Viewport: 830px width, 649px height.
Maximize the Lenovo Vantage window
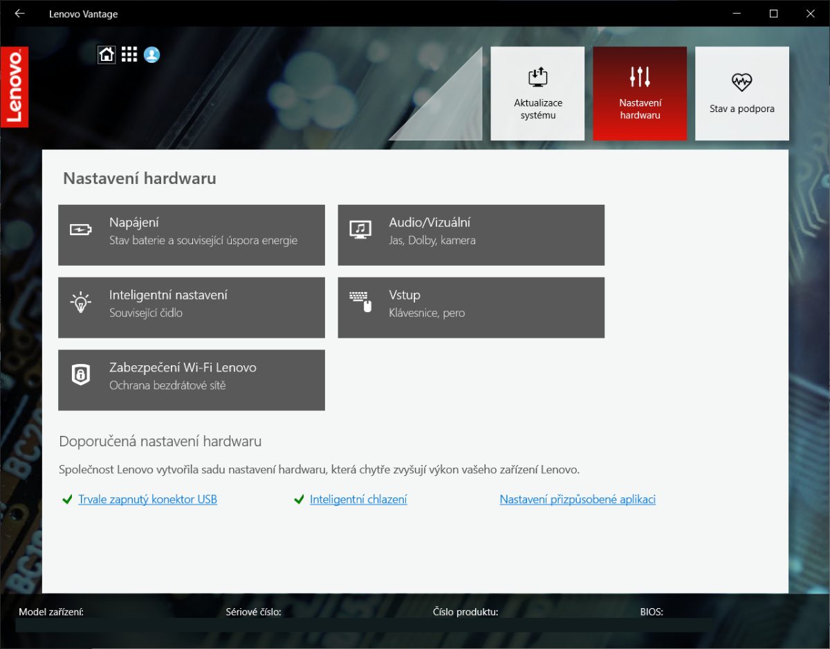774,13
